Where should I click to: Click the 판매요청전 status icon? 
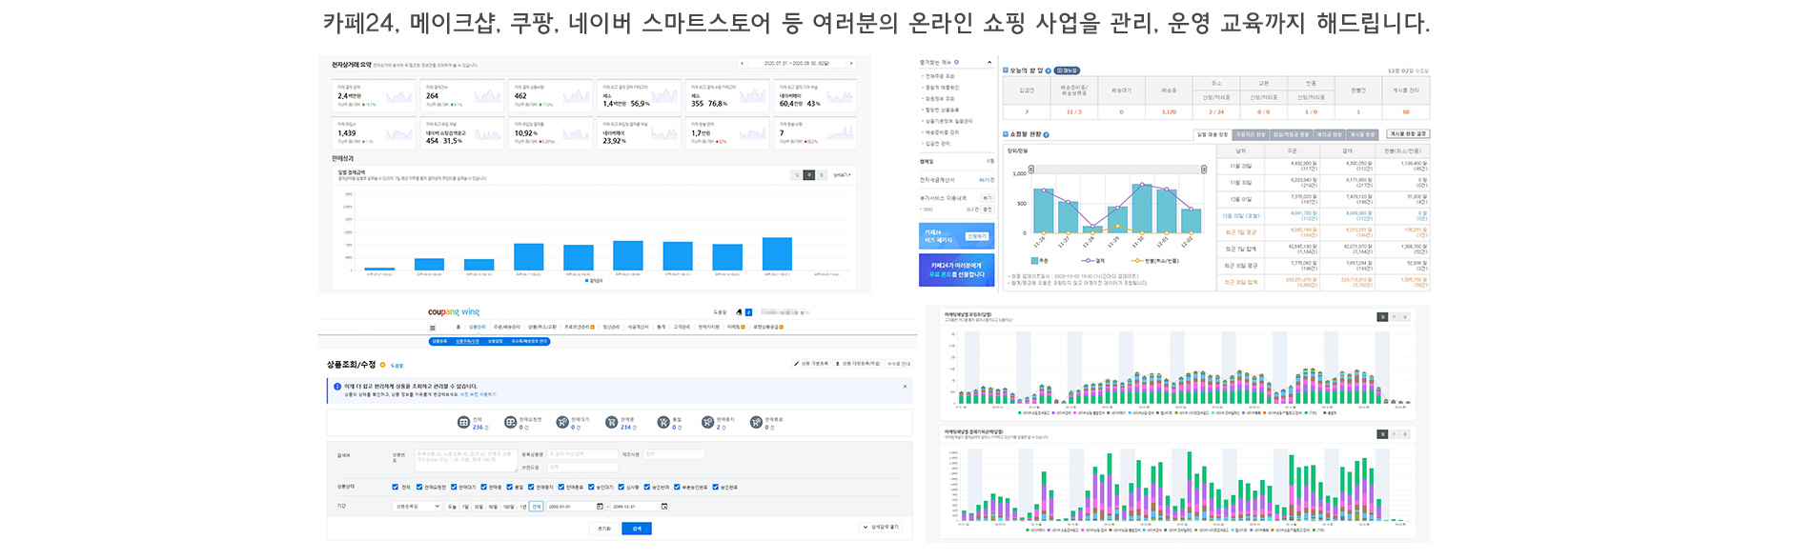(x=511, y=422)
